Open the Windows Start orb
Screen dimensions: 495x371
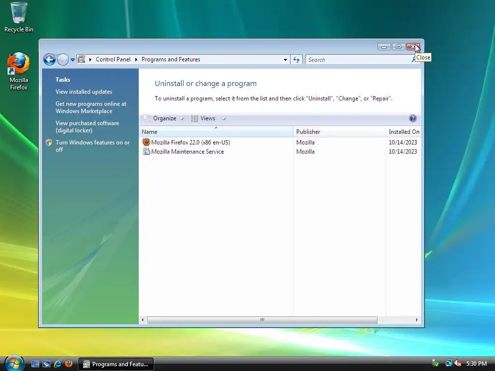coord(15,363)
